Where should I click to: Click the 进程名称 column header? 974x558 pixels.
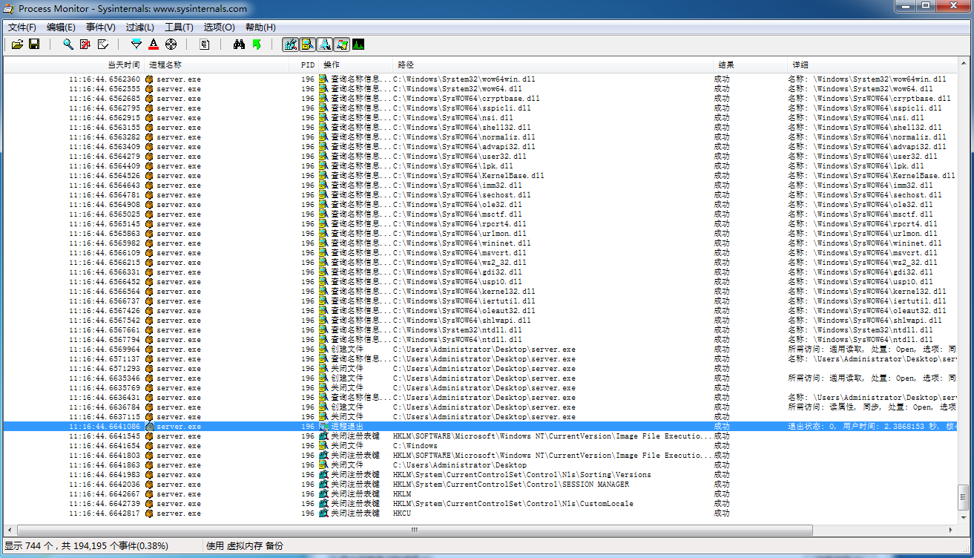point(165,65)
